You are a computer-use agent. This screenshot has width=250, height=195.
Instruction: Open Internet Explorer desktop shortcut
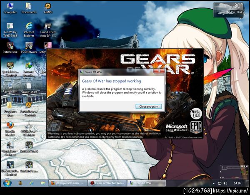point(29,30)
